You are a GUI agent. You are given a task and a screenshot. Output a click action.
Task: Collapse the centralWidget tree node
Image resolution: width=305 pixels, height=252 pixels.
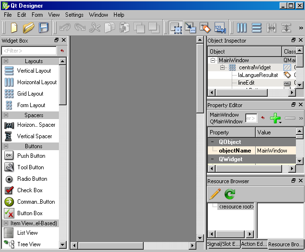[223, 67]
